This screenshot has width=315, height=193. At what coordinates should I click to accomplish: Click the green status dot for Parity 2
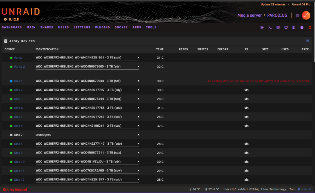[x=11, y=67]
